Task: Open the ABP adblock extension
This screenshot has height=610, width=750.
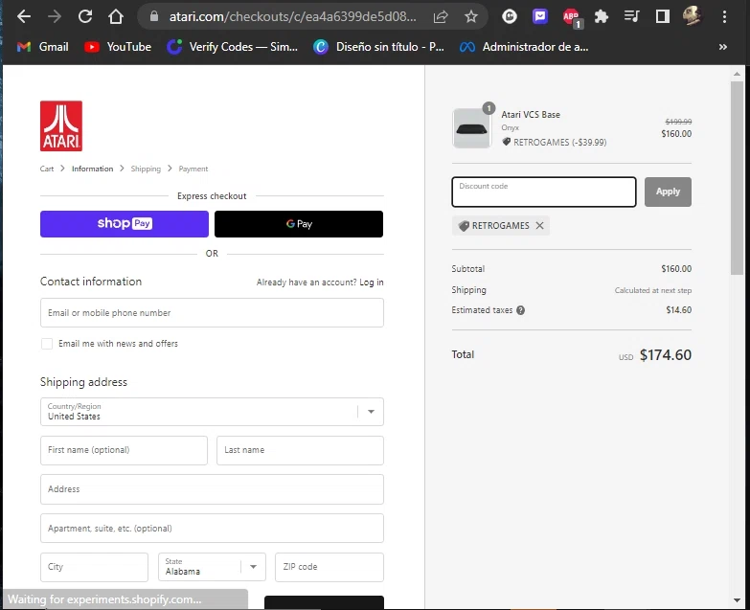Action: point(572,17)
